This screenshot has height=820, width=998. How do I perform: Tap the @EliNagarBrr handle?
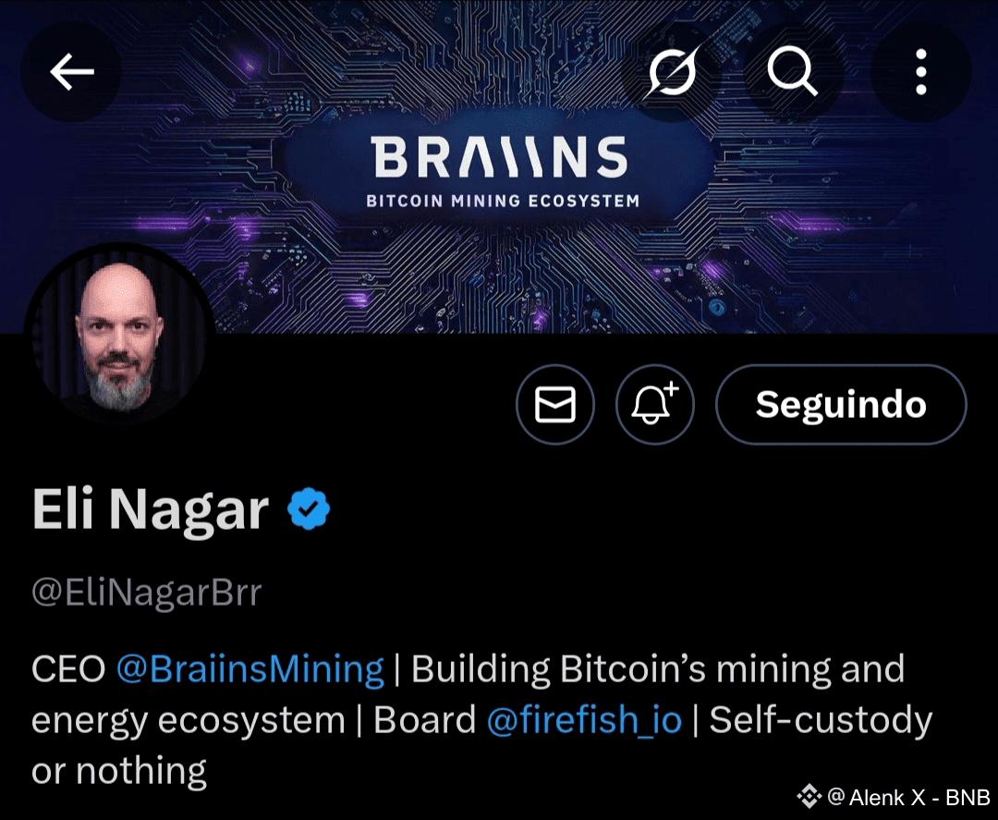coord(146,593)
